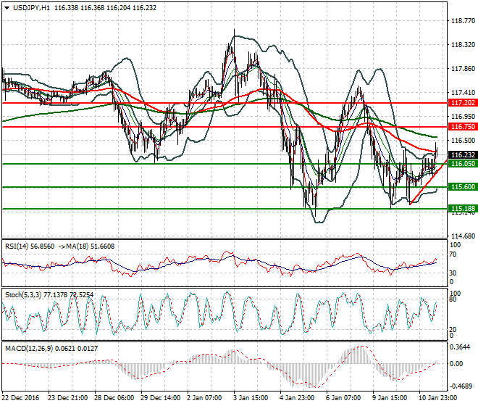The height and width of the screenshot is (406, 478).
Task: Click the 2 Jan 07:00 time label
Action: tap(204, 398)
